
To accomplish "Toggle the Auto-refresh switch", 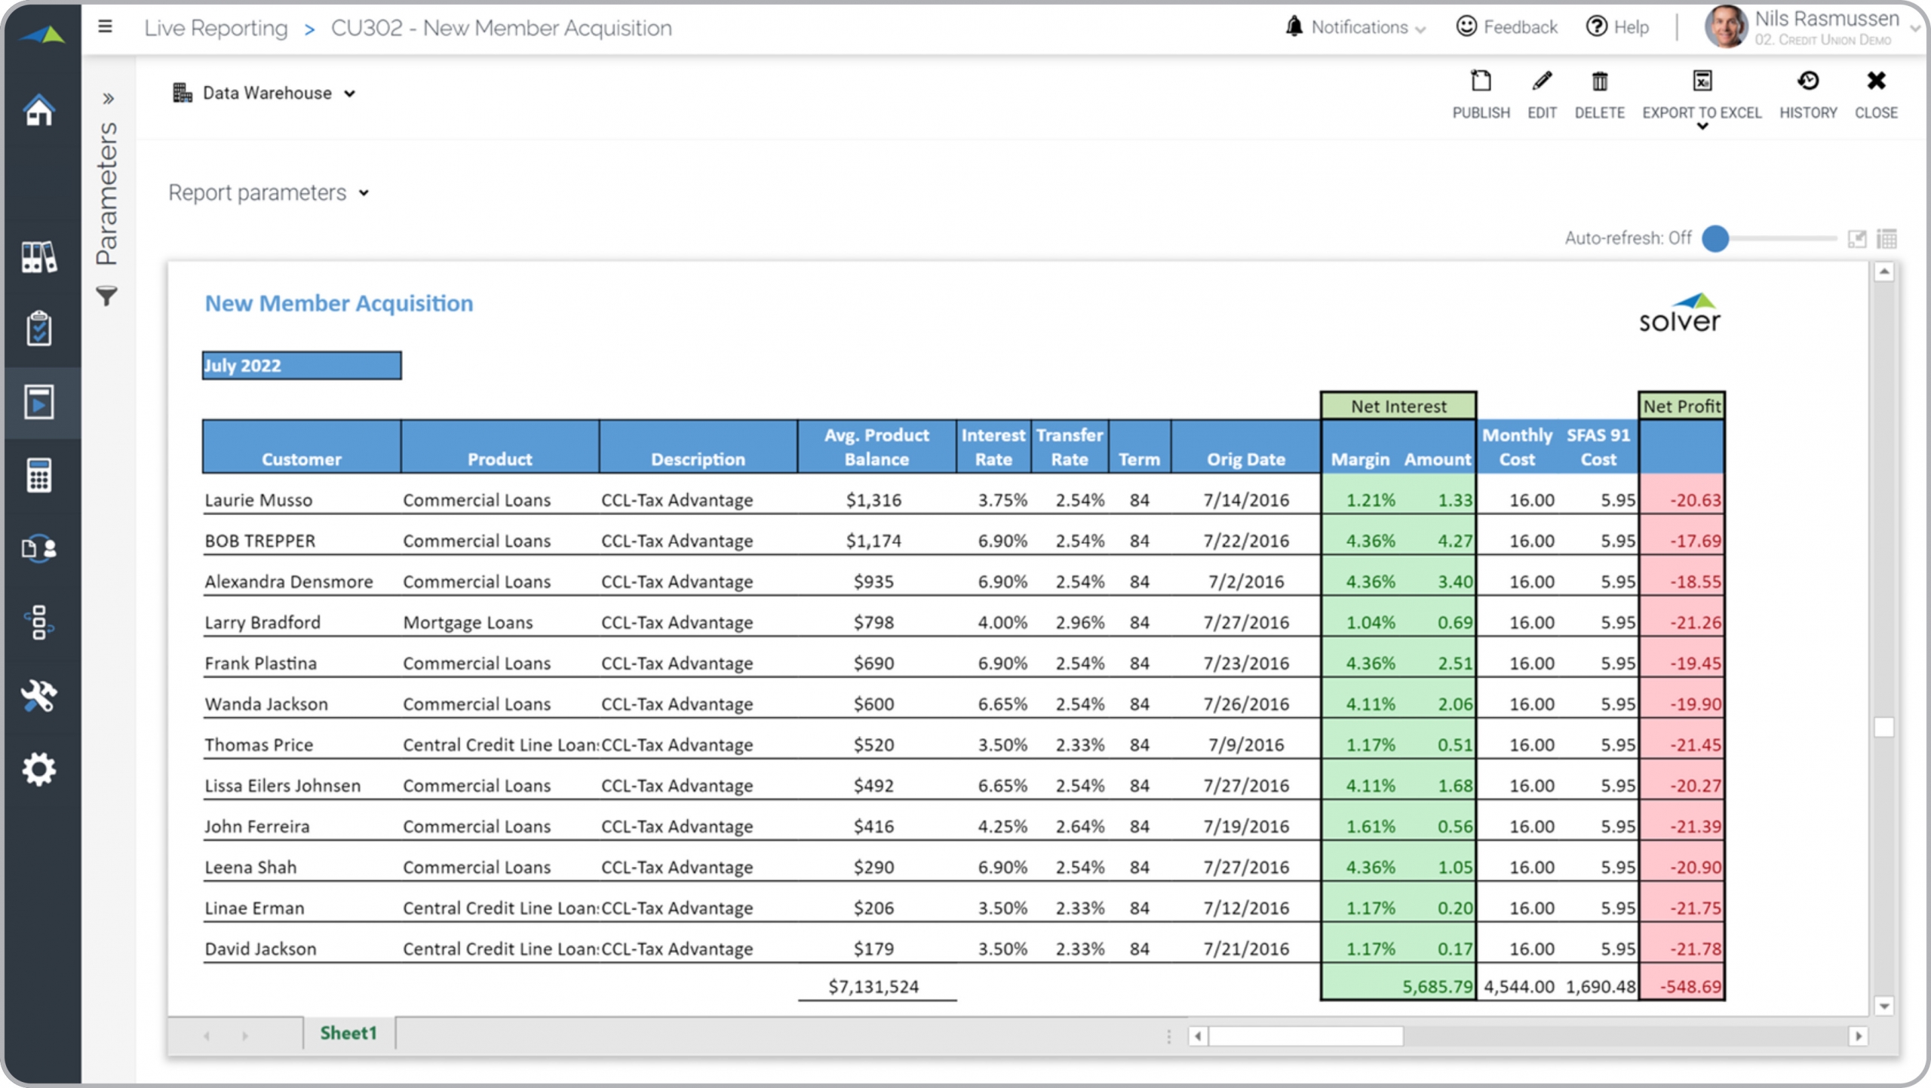I will click(x=1716, y=238).
